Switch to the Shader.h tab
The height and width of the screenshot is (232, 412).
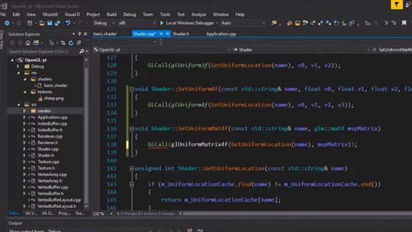(181, 34)
